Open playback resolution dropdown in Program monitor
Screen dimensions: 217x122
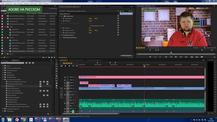[198, 48]
